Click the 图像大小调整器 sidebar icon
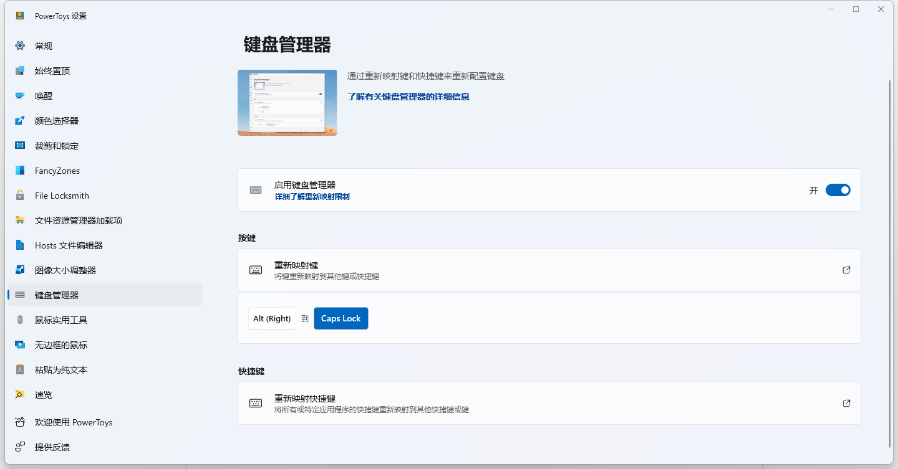 20,270
